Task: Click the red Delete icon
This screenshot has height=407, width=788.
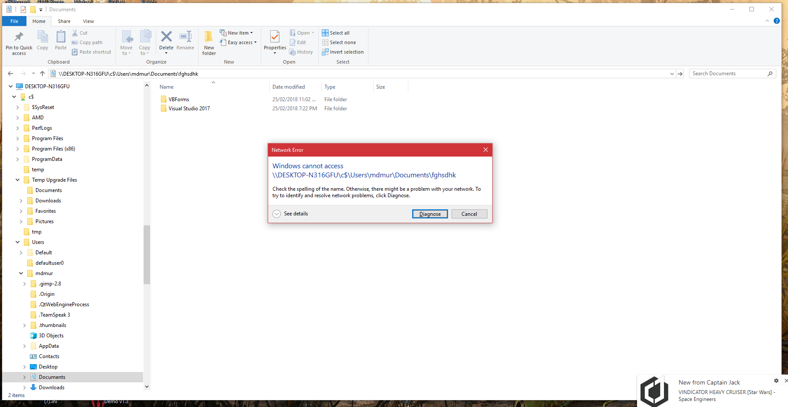Action: click(166, 36)
